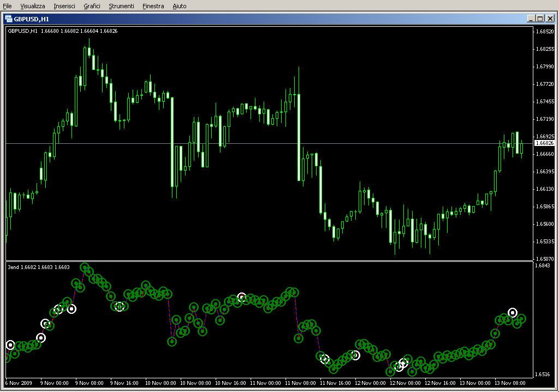Open the Strumenti menu
Screen dimensions: 559x392
122,6
